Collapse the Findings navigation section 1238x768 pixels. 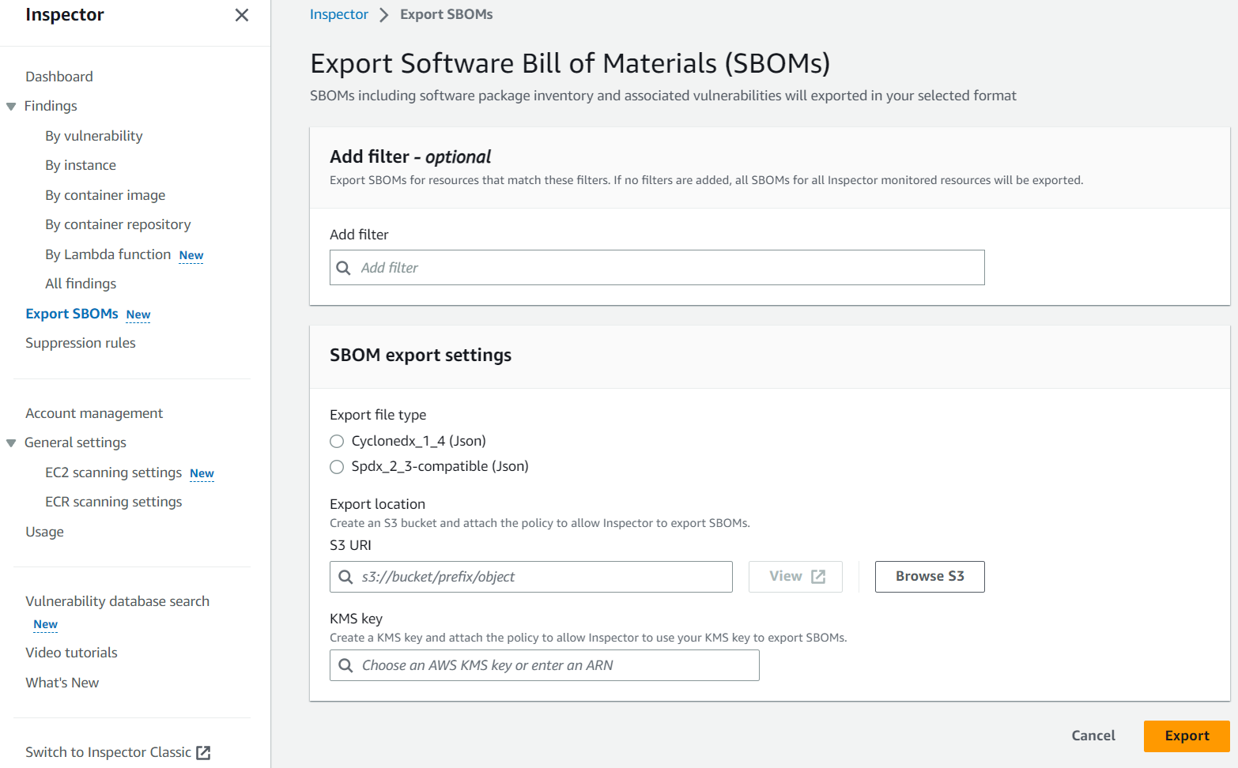point(11,107)
